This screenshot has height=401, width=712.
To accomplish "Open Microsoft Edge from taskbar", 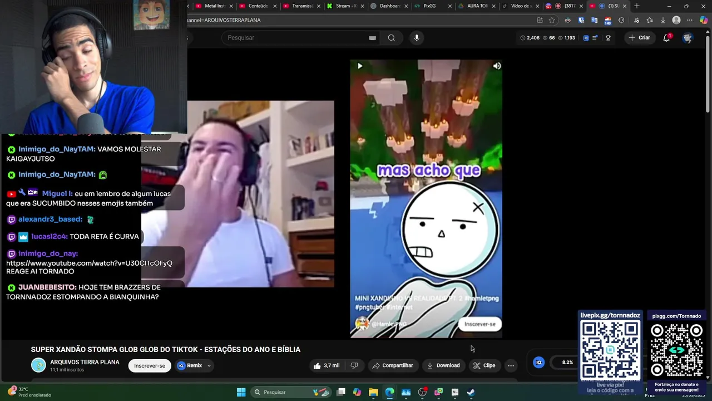I will [x=389, y=392].
